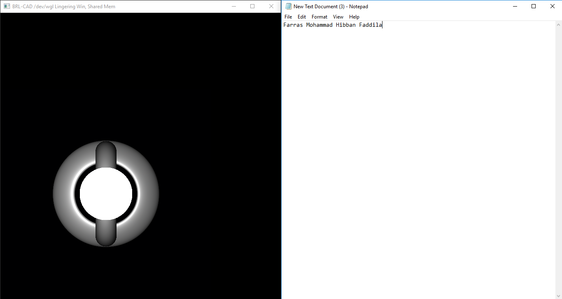Click the gray torus ring in BRL-CAD render
562x299 pixels.
64,194
